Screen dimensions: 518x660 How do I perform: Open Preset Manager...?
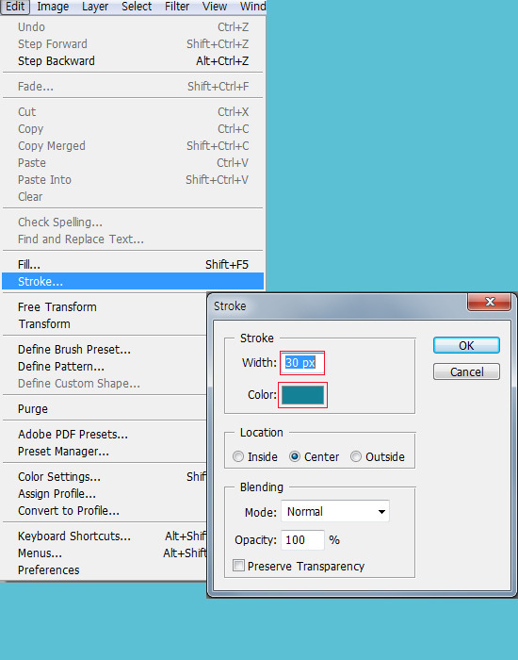(105, 452)
